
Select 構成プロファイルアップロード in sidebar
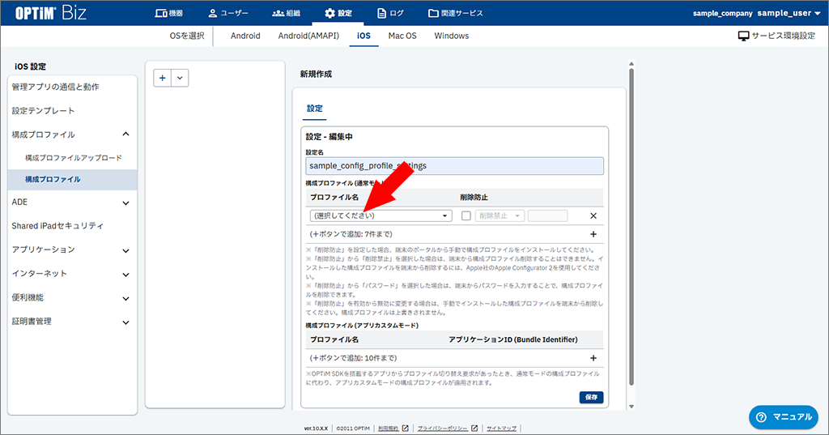point(73,157)
